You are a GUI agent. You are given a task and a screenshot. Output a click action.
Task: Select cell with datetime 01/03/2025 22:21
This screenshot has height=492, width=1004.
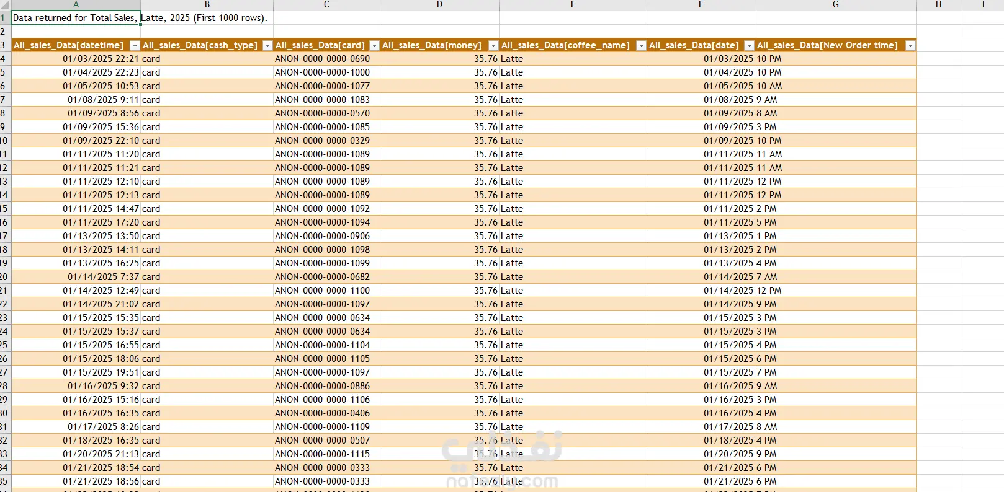point(76,59)
